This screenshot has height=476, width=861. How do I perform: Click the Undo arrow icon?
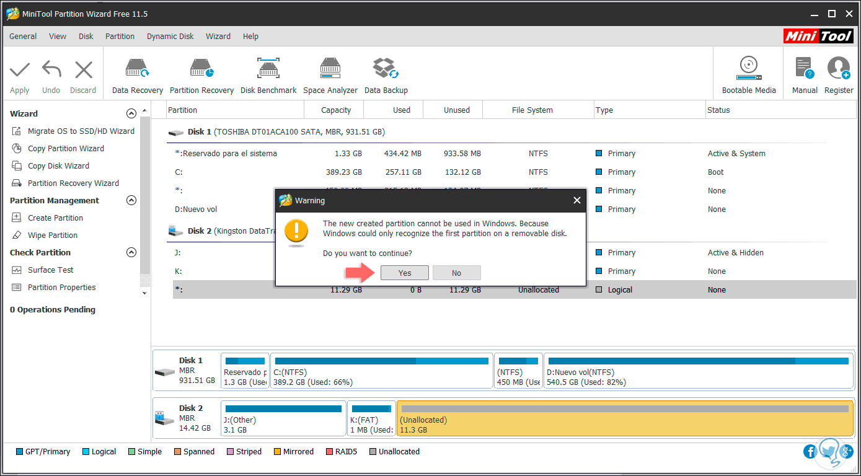(51, 69)
